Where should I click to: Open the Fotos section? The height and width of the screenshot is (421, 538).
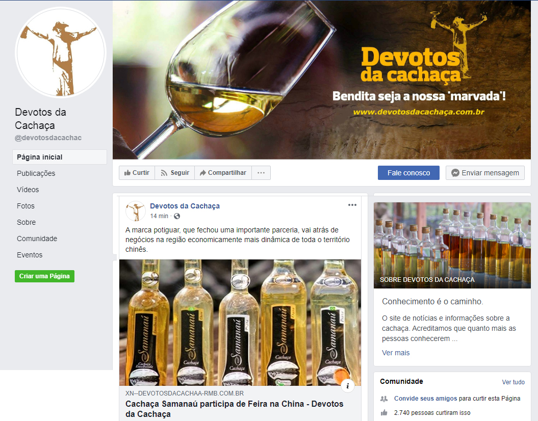(x=25, y=206)
